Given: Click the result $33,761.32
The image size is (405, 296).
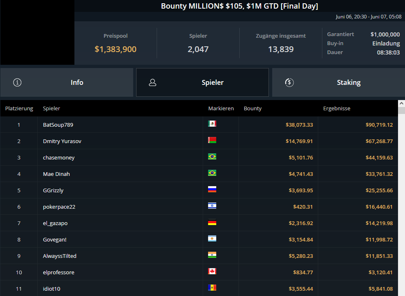Looking at the screenshot, I should [x=379, y=174].
